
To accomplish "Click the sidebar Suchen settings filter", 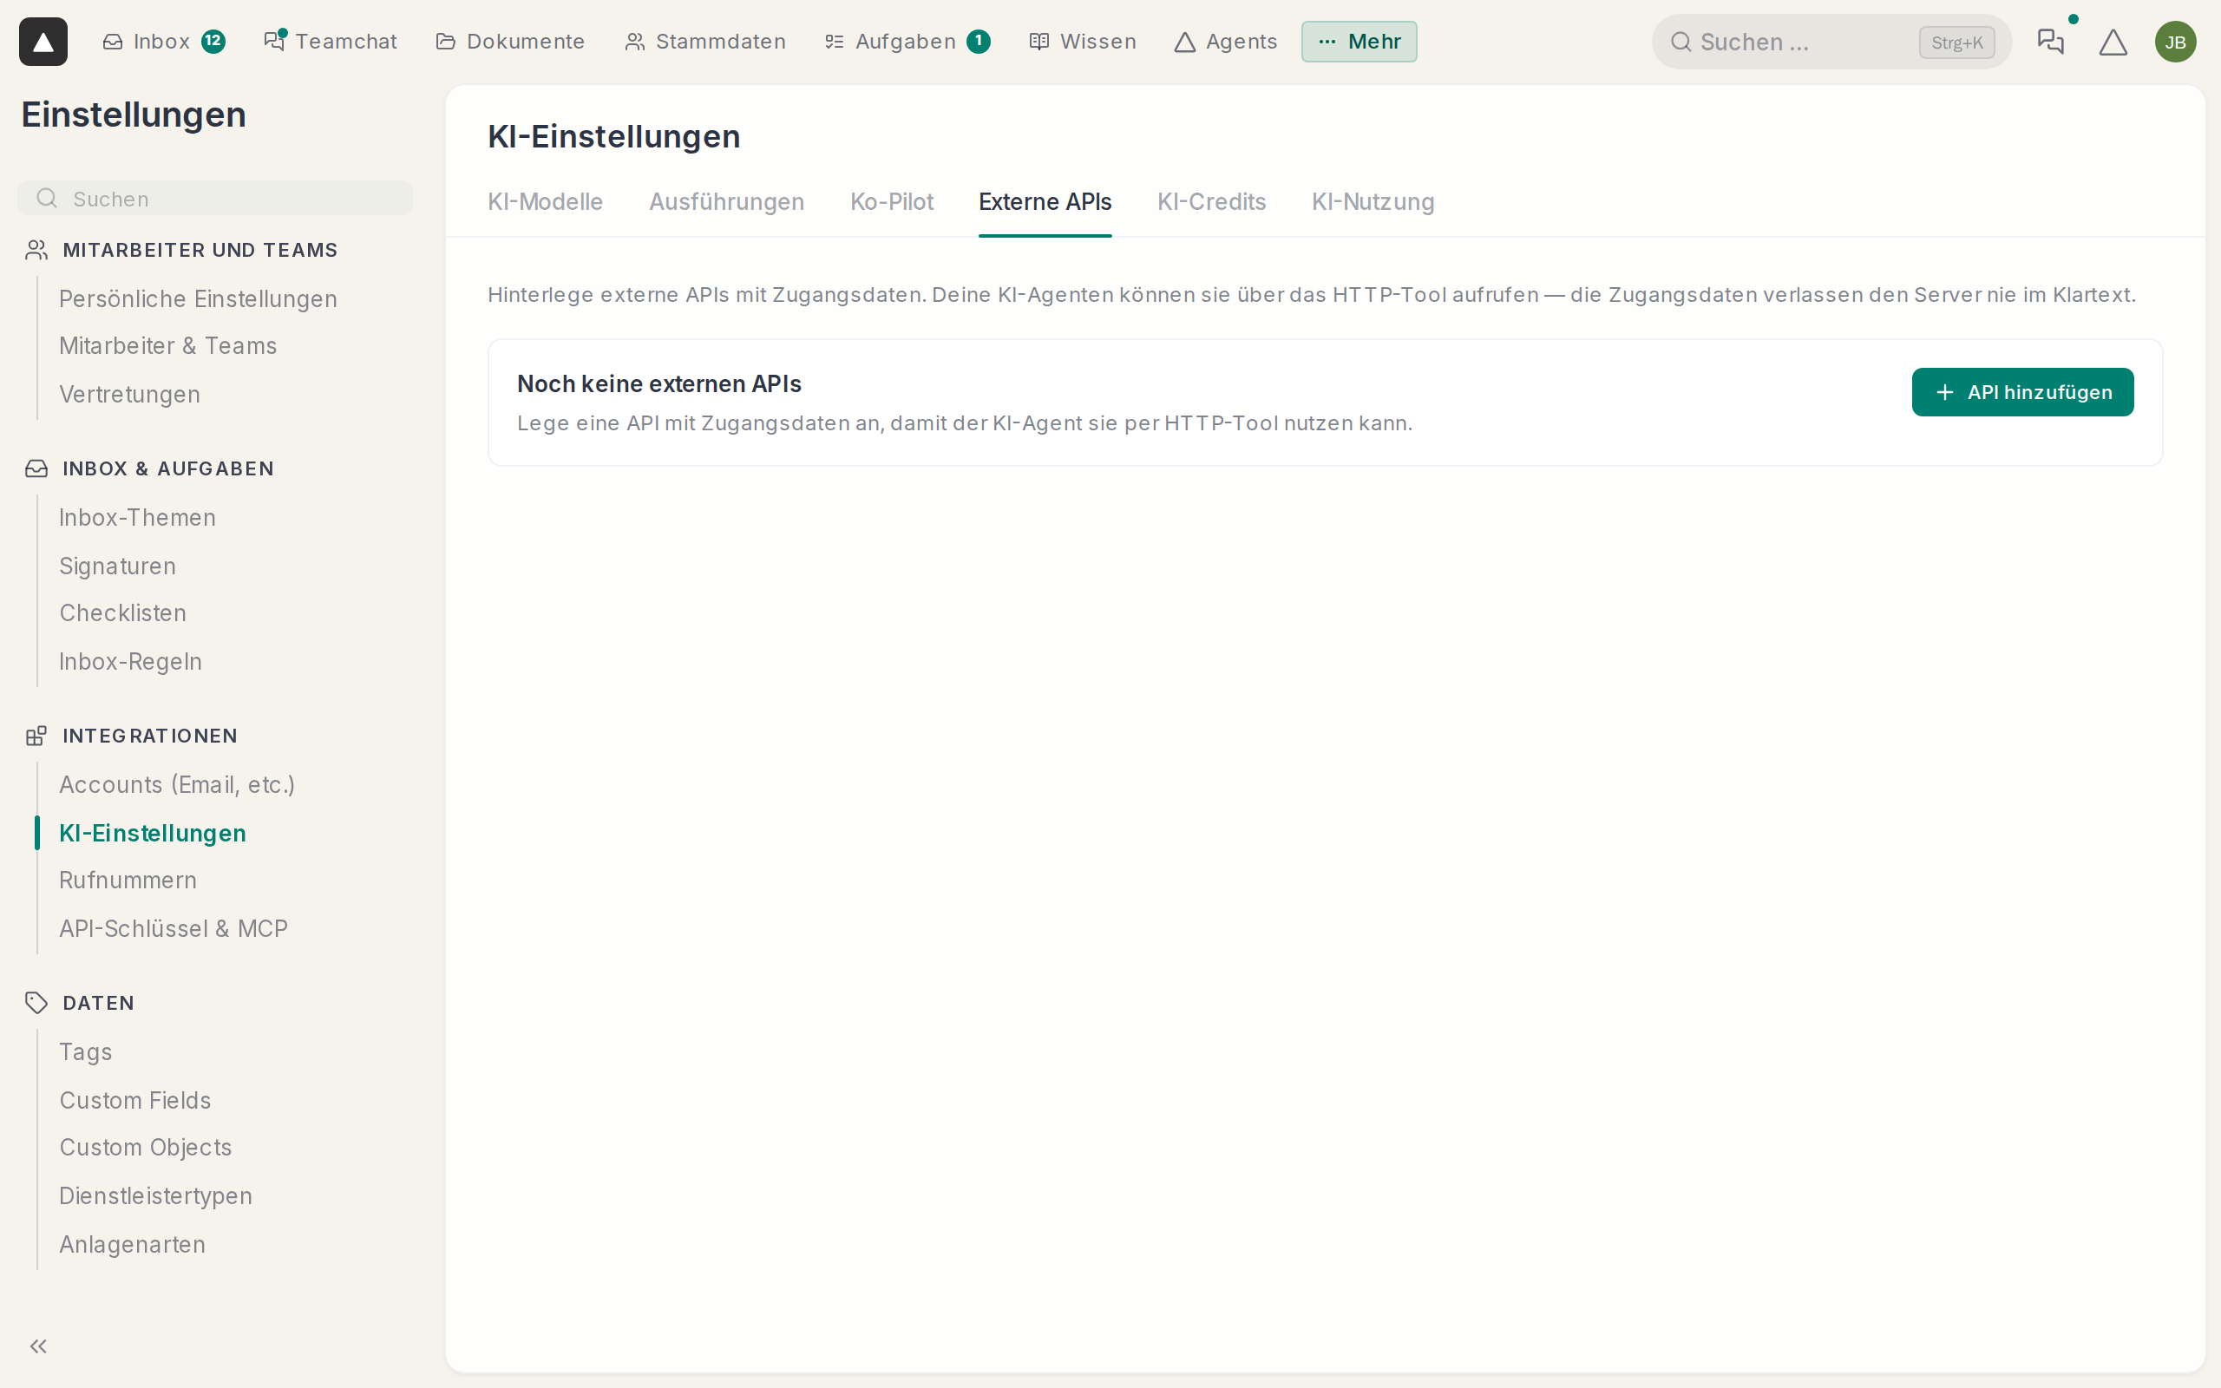I will 215,199.
